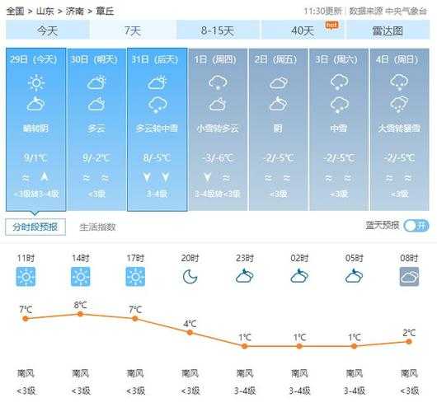437x412 pixels.
Task: Click the 晴转阴 description under 29日
Action: pyautogui.click(x=35, y=129)
